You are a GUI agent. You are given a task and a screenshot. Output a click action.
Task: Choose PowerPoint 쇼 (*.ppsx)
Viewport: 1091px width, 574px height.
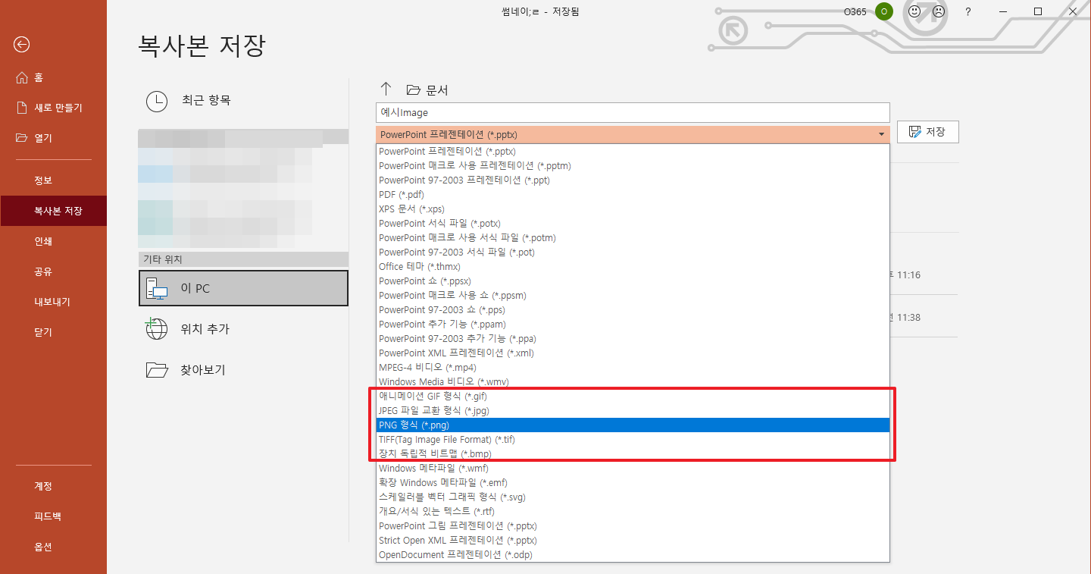click(x=633, y=281)
